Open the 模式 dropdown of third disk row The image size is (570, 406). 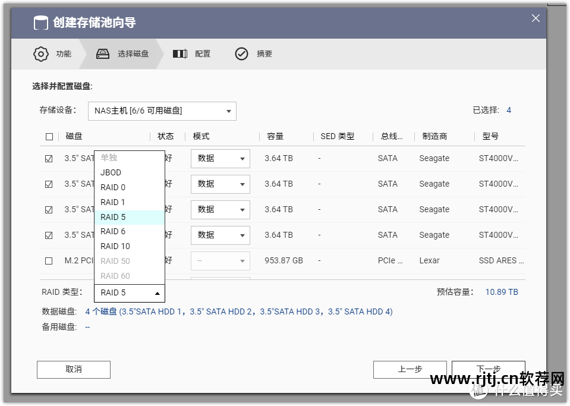[221, 210]
